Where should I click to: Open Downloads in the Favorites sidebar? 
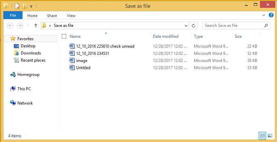31,53
